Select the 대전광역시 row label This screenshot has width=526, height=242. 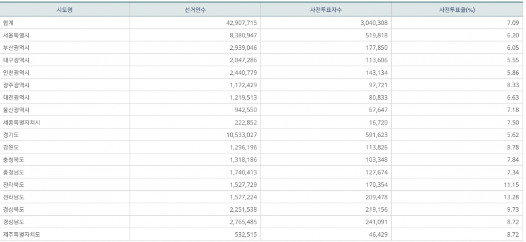16,98
